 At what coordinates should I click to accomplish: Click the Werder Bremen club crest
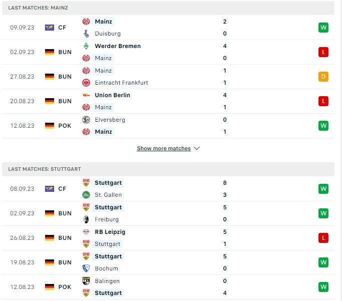tap(86, 46)
